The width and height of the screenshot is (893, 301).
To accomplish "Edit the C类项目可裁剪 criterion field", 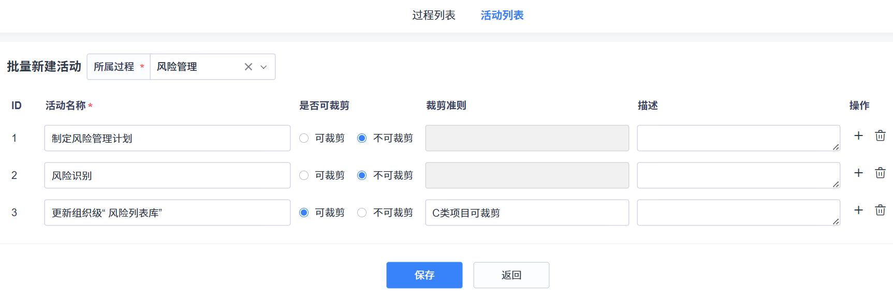I will point(527,213).
